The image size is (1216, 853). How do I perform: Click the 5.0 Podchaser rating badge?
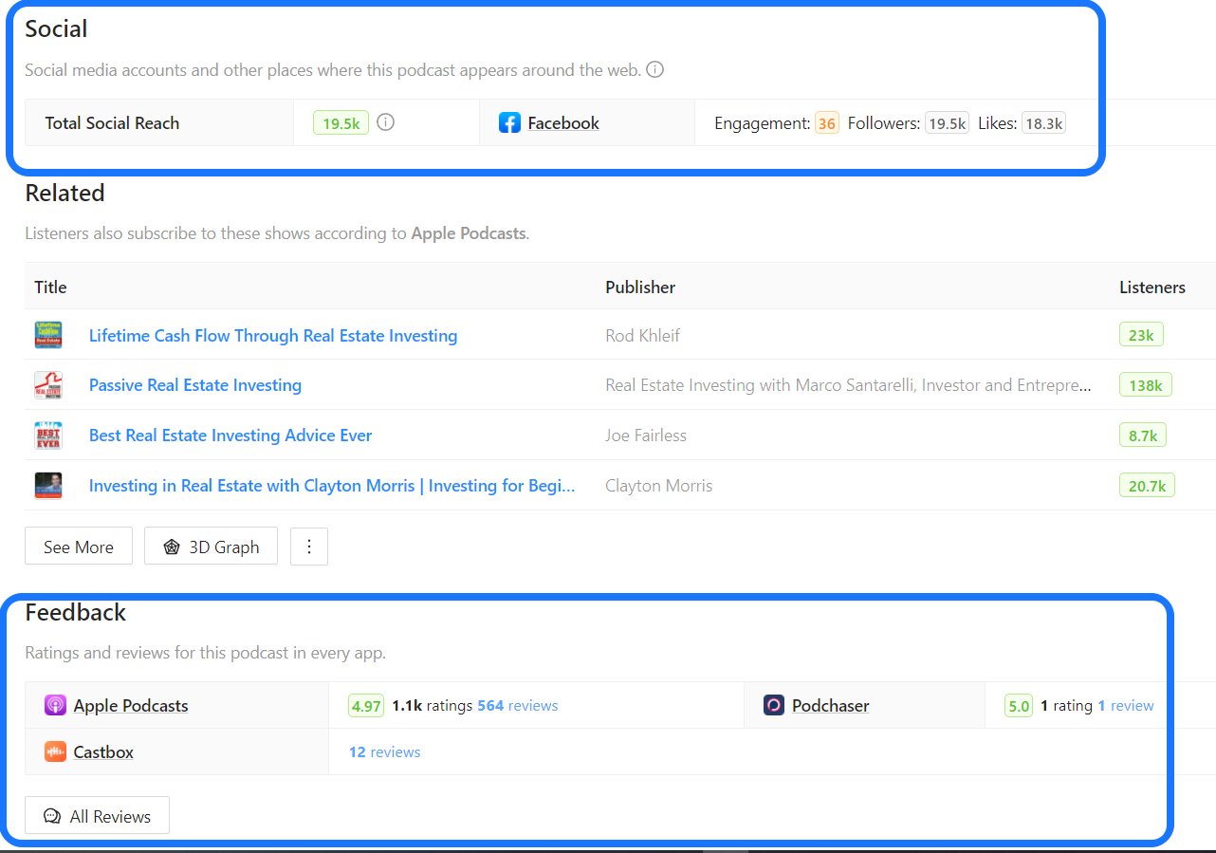[x=1019, y=706]
